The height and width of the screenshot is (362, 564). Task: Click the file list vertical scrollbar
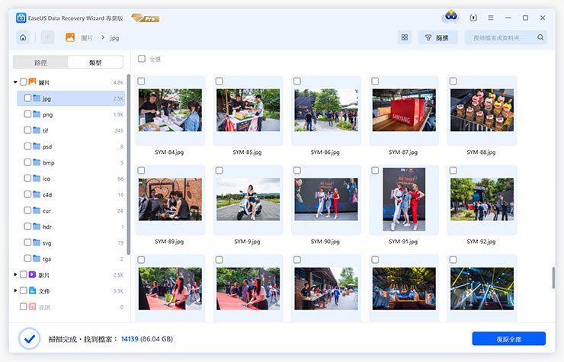click(553, 278)
